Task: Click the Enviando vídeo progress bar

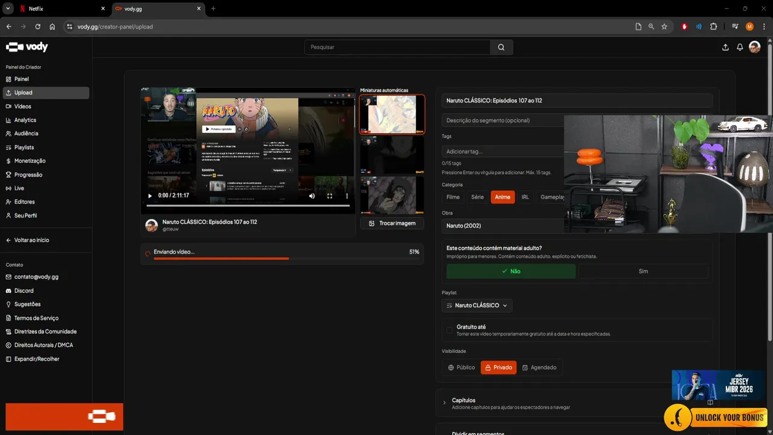Action: tap(286, 259)
